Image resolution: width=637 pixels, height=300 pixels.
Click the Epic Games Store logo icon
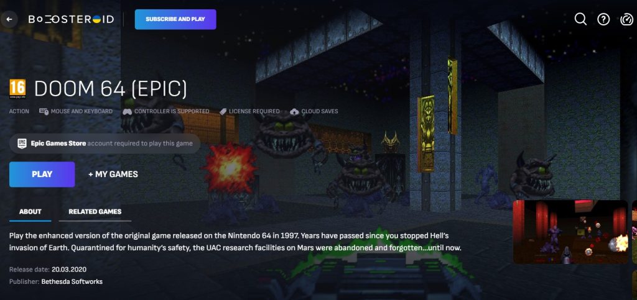tap(22, 143)
